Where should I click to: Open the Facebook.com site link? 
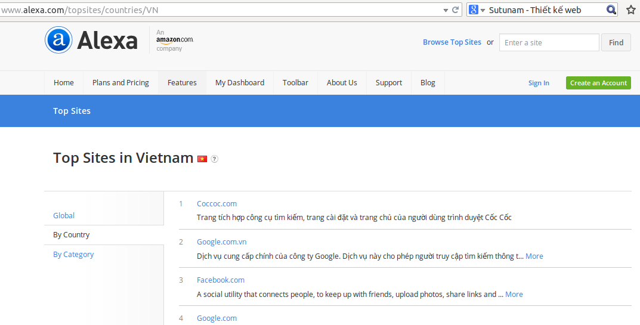(x=221, y=280)
